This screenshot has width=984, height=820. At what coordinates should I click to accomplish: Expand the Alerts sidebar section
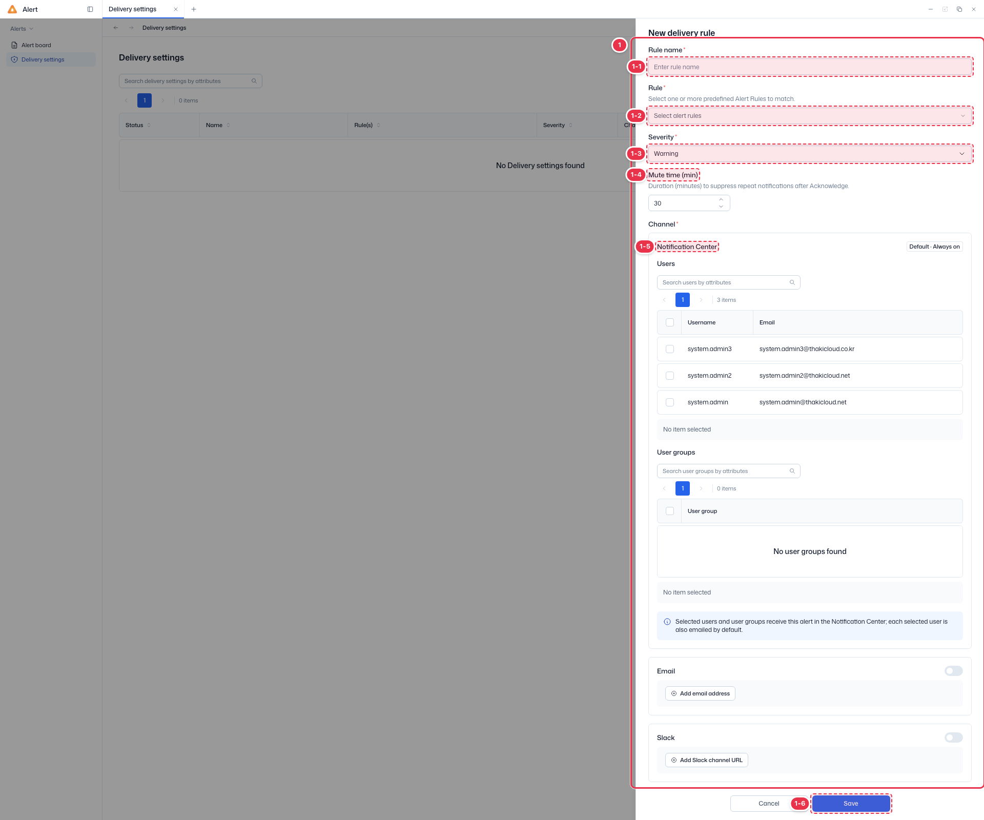pos(22,29)
